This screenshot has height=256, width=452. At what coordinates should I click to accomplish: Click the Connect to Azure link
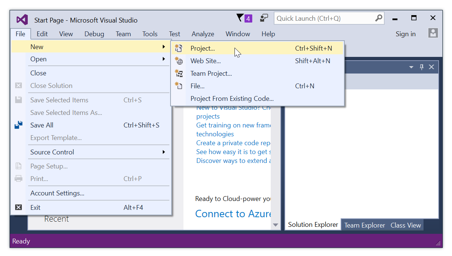click(x=233, y=214)
